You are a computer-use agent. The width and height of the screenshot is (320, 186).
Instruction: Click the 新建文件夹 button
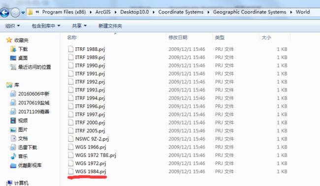[110, 26]
